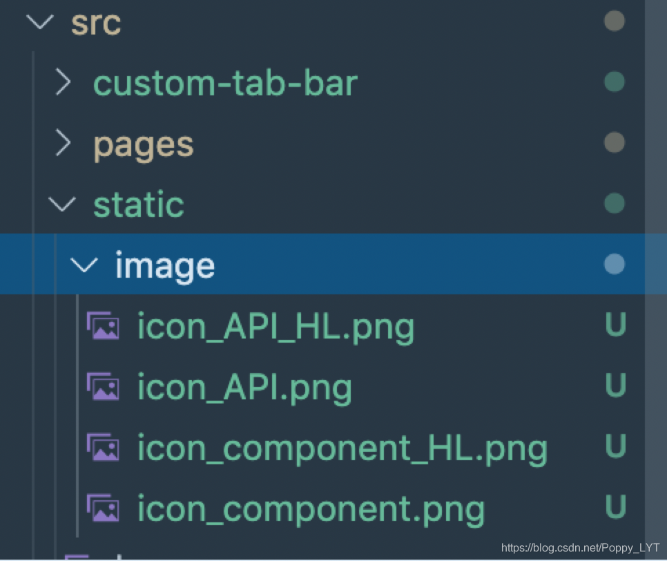Click the image file icon beside icon_component.png
This screenshot has height=561, width=667.
pos(103,508)
